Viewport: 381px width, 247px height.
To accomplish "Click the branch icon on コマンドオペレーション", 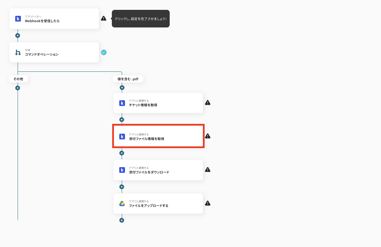I will tap(18, 52).
